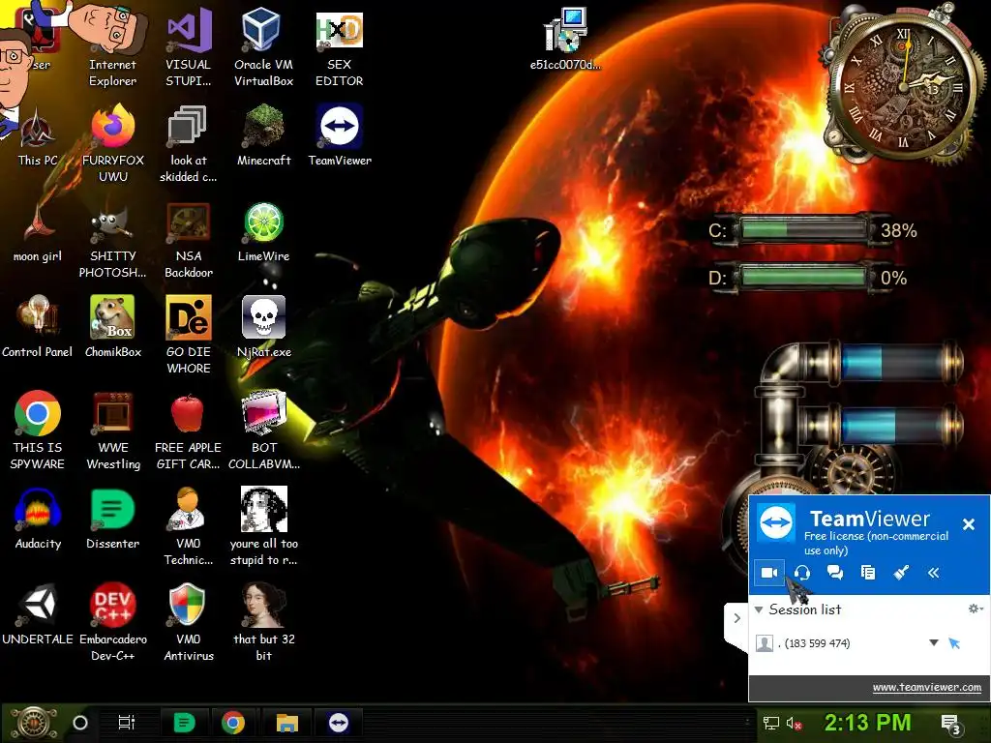Click the steampunk analog clock gadget
This screenshot has width=991, height=743.
pyautogui.click(x=904, y=85)
